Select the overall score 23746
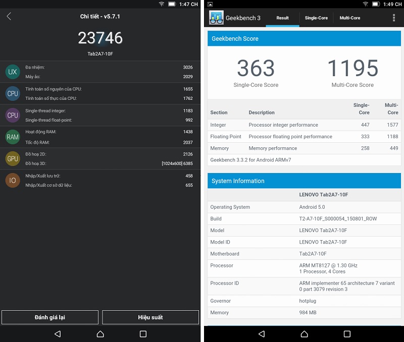Image resolution: width=404 pixels, height=342 pixels. 100,38
